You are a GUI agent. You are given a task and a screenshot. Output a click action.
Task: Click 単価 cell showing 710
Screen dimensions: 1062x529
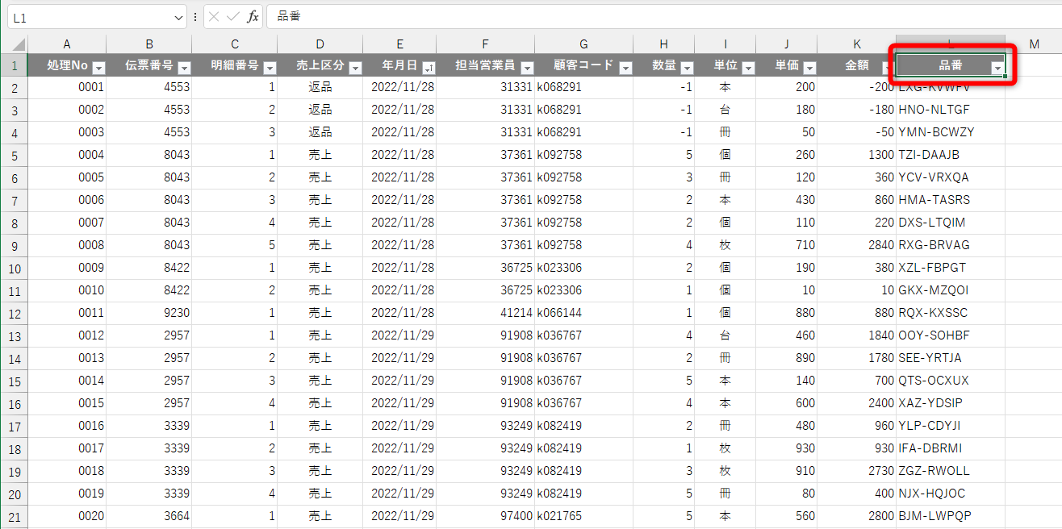(787, 245)
